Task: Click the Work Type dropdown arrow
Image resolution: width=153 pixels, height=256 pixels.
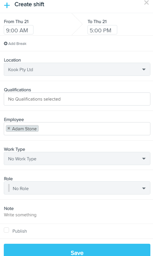Action: 144,159
